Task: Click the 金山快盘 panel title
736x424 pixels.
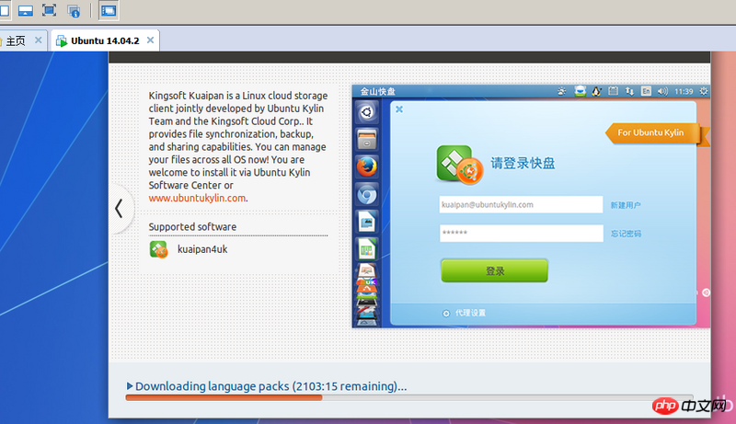Action: tap(378, 91)
